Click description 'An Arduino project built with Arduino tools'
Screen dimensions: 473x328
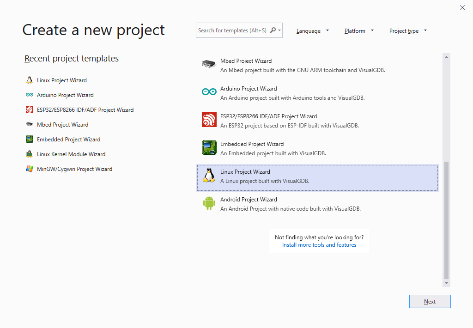tap(292, 98)
